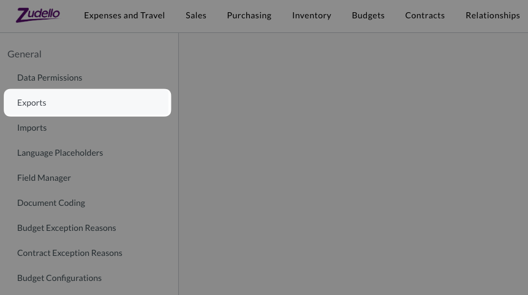Select the Inventory navigation item
Screen dimensions: 528x295
click(x=311, y=15)
